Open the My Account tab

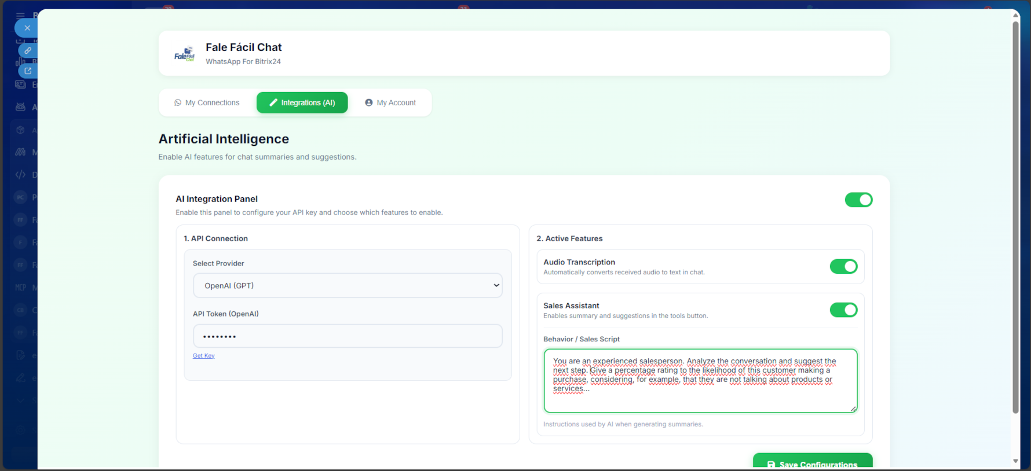[390, 103]
